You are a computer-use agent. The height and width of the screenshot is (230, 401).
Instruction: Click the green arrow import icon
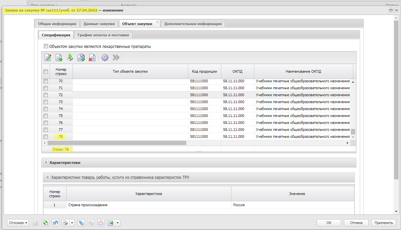click(x=70, y=58)
